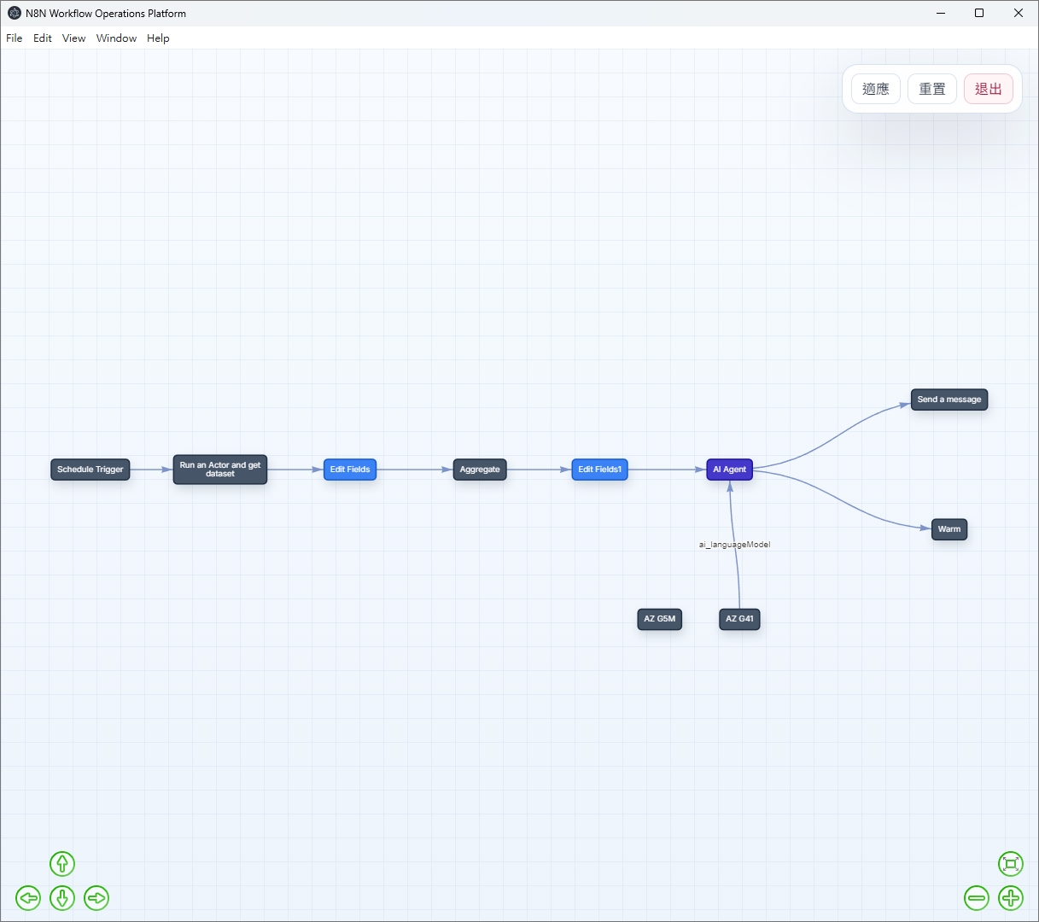Open the View menu

tap(74, 38)
